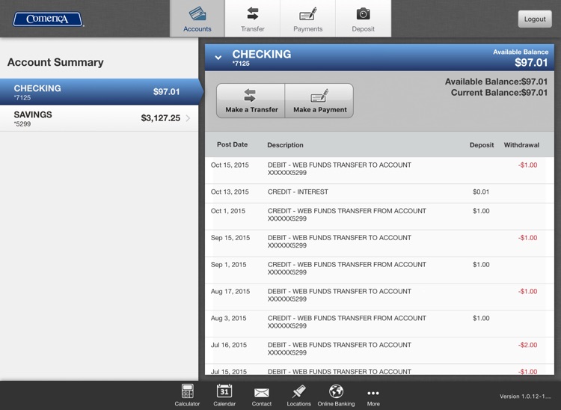Image resolution: width=561 pixels, height=410 pixels.
Task: Select the Jul 16, 2015 transaction
Action: pyautogui.click(x=379, y=351)
